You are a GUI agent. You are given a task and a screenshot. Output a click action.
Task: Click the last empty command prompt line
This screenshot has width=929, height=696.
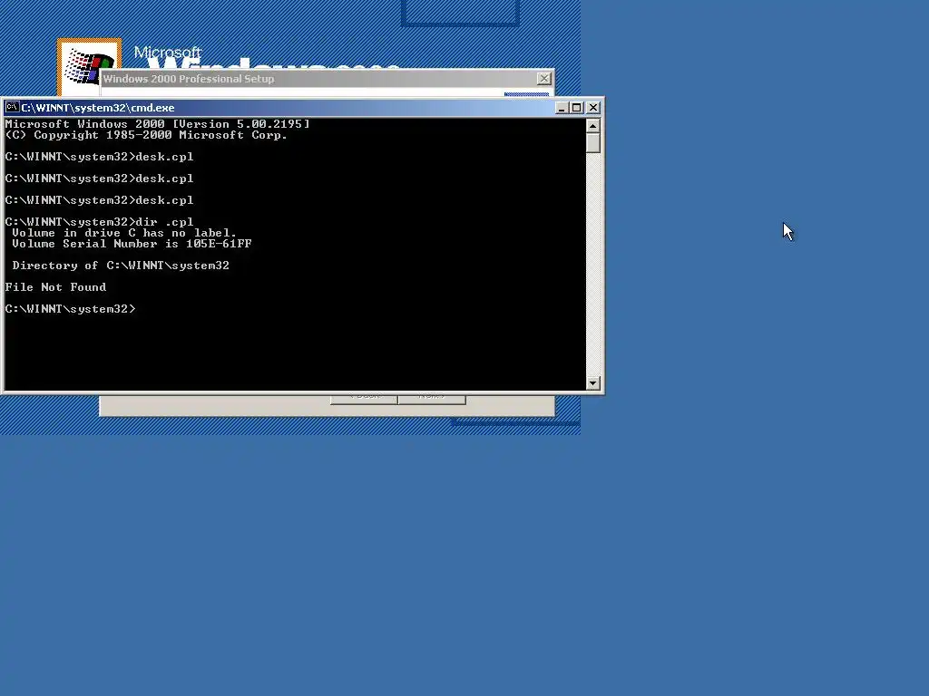point(70,309)
